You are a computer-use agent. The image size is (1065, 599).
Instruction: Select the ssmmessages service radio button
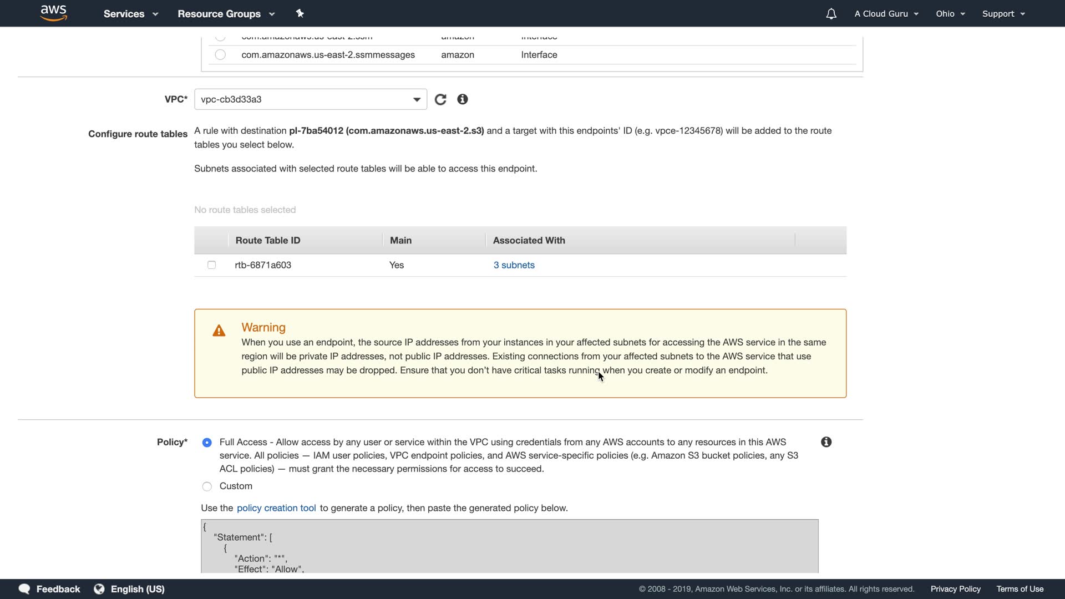point(220,55)
